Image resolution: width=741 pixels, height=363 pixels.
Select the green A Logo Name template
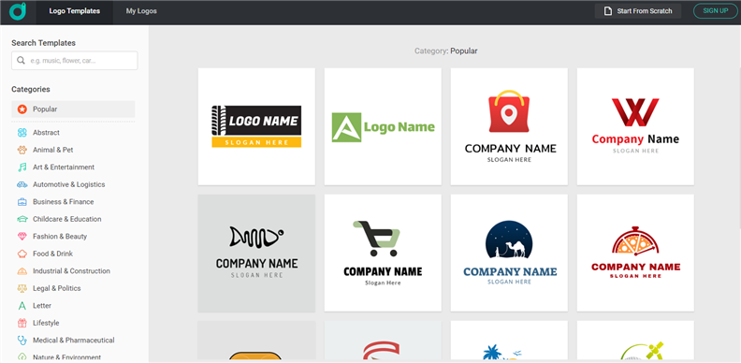pos(383,126)
